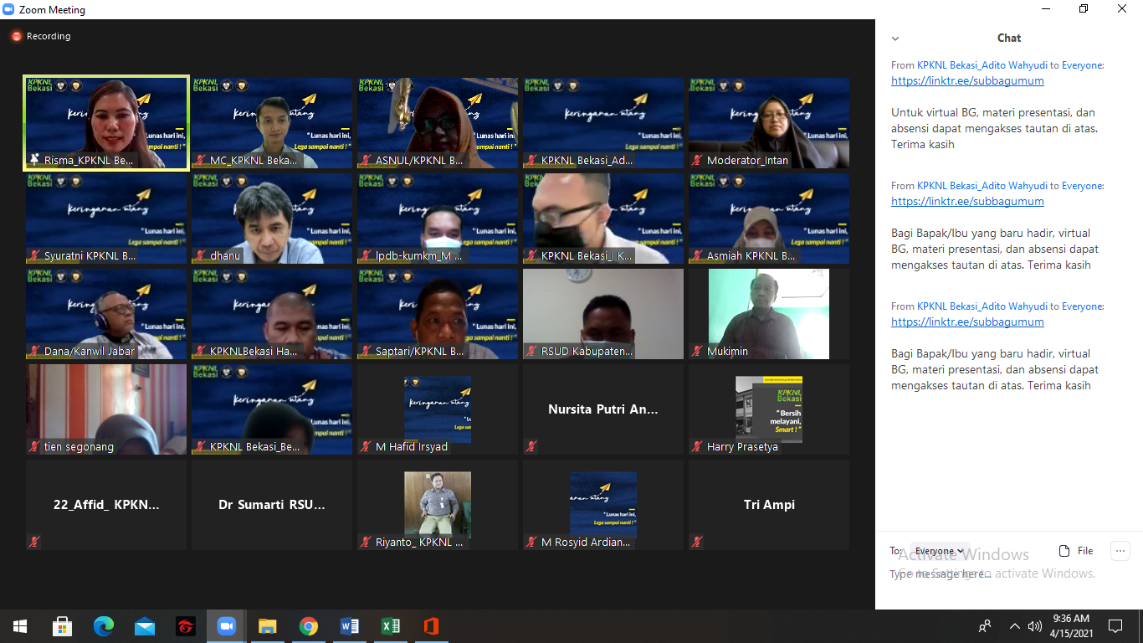The image size is (1143, 643).
Task: Click the Zoom icon in the taskbar
Action: (x=226, y=626)
